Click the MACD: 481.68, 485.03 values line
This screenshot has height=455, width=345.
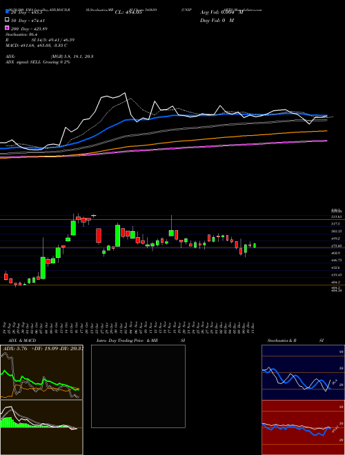pos(37,45)
